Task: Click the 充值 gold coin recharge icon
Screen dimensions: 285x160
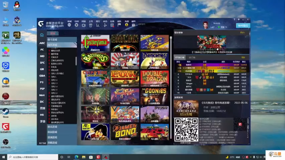Action: [127, 25]
